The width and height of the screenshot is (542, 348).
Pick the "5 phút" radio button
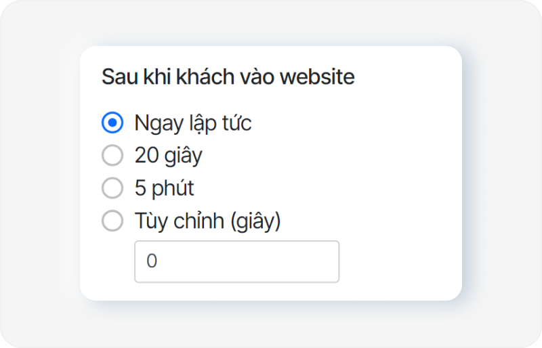[112, 188]
